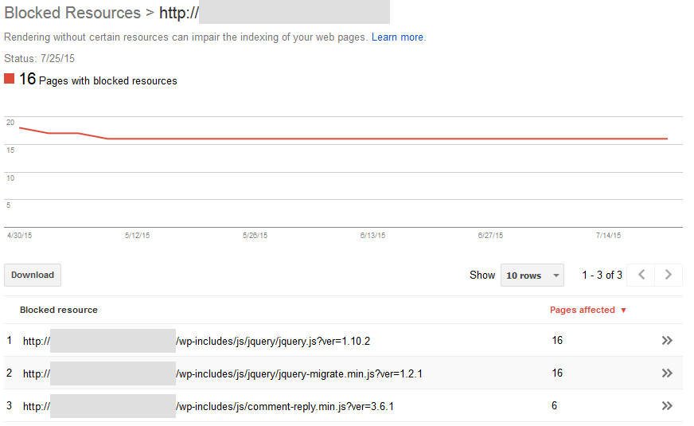
Task: Click the red legend square for blocked pages
Action: (x=10, y=79)
